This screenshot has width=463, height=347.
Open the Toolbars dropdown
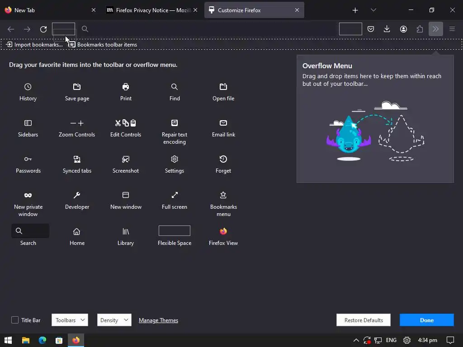(x=70, y=320)
